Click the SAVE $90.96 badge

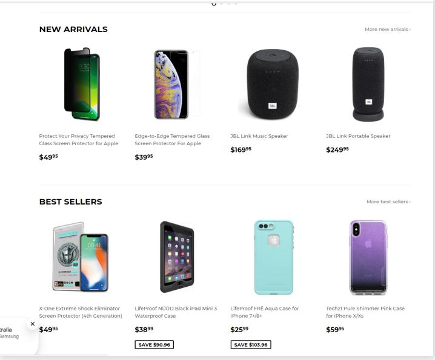click(154, 345)
